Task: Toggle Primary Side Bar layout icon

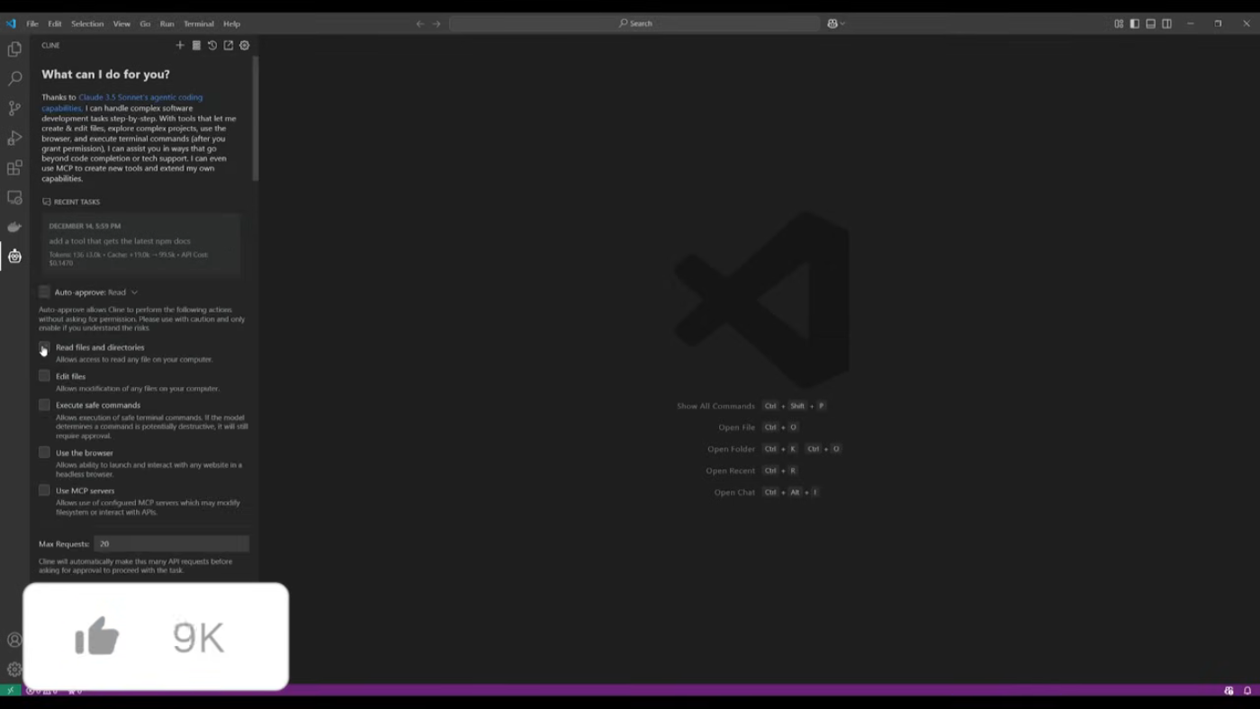Action: coord(1135,23)
